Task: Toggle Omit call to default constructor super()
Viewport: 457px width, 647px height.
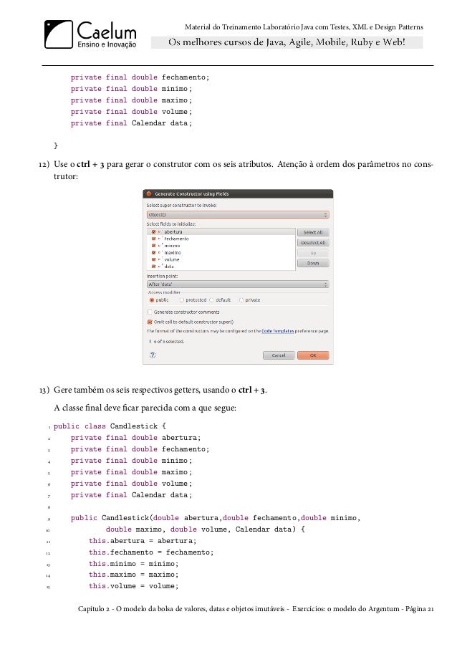Action: point(150,322)
